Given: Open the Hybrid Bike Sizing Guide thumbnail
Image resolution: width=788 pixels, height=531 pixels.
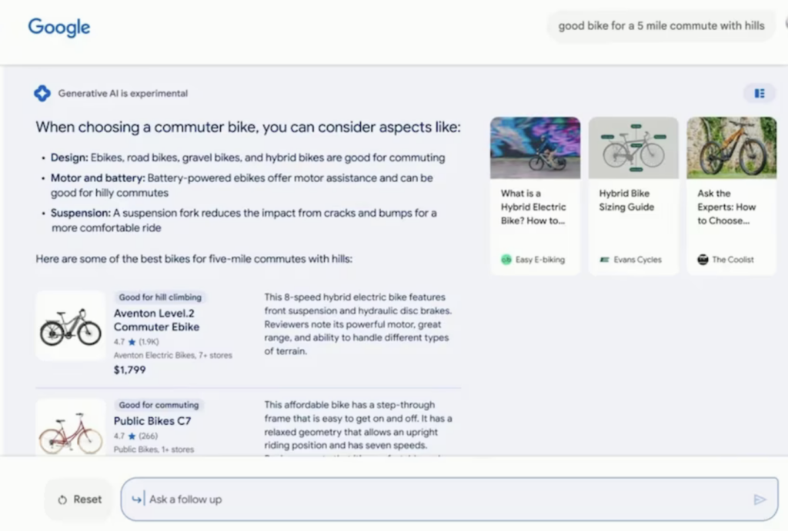Looking at the screenshot, I should tap(633, 148).
